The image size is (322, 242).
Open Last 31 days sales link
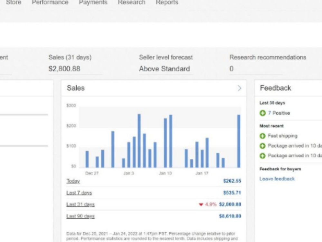tap(80, 205)
